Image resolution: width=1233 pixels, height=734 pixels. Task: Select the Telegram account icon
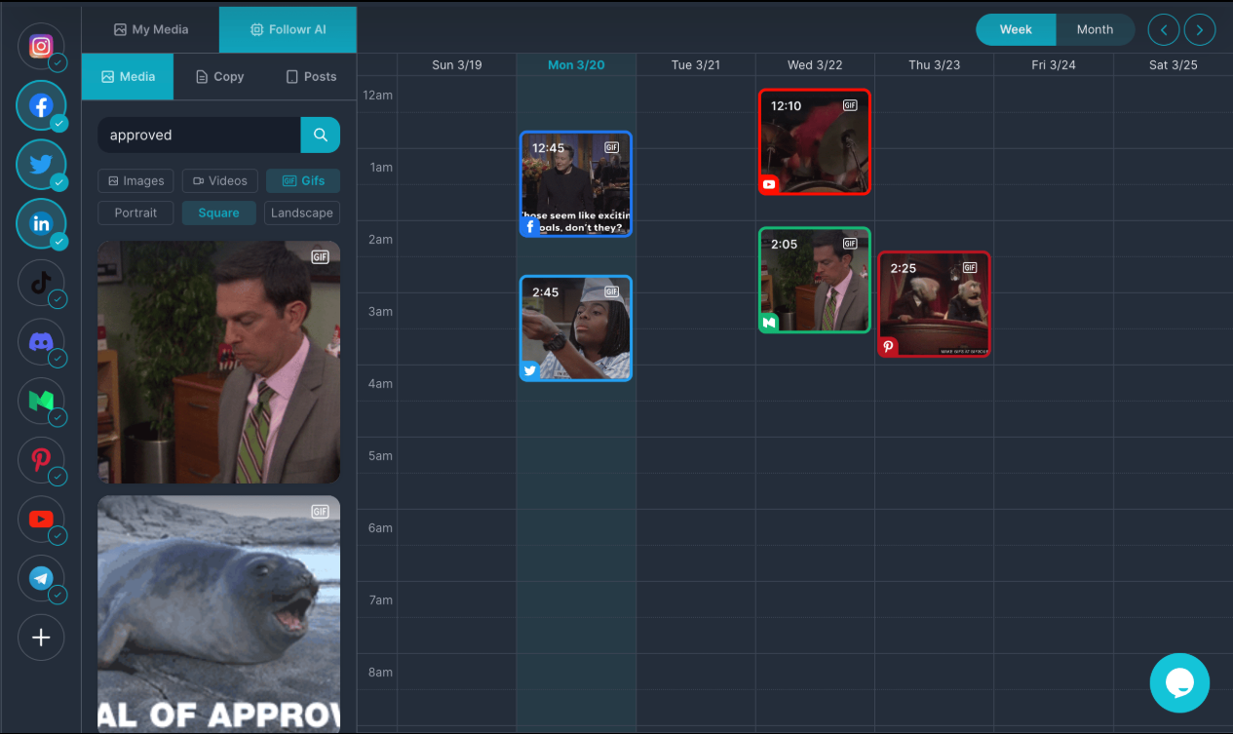(41, 578)
